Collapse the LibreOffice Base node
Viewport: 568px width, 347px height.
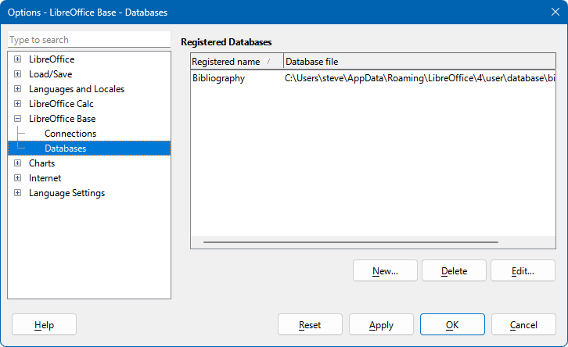coord(17,118)
